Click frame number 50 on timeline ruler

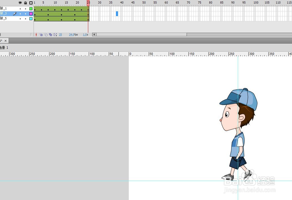coord(144,2)
